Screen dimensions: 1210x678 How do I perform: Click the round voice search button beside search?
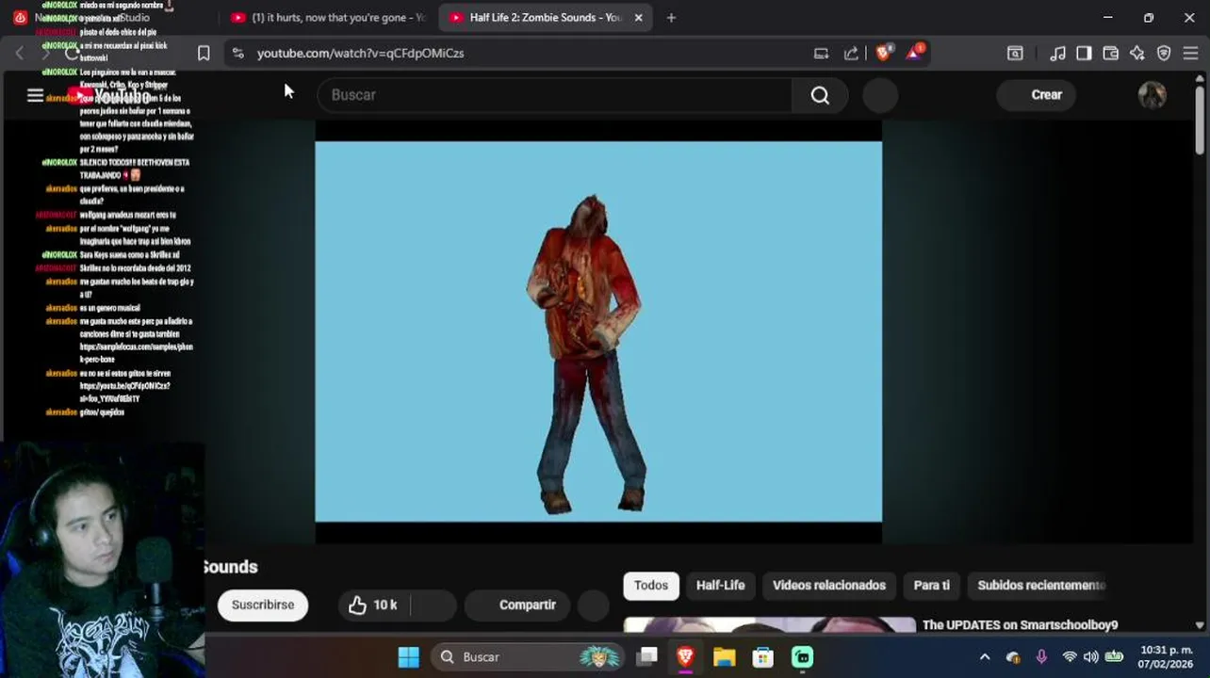point(880,95)
